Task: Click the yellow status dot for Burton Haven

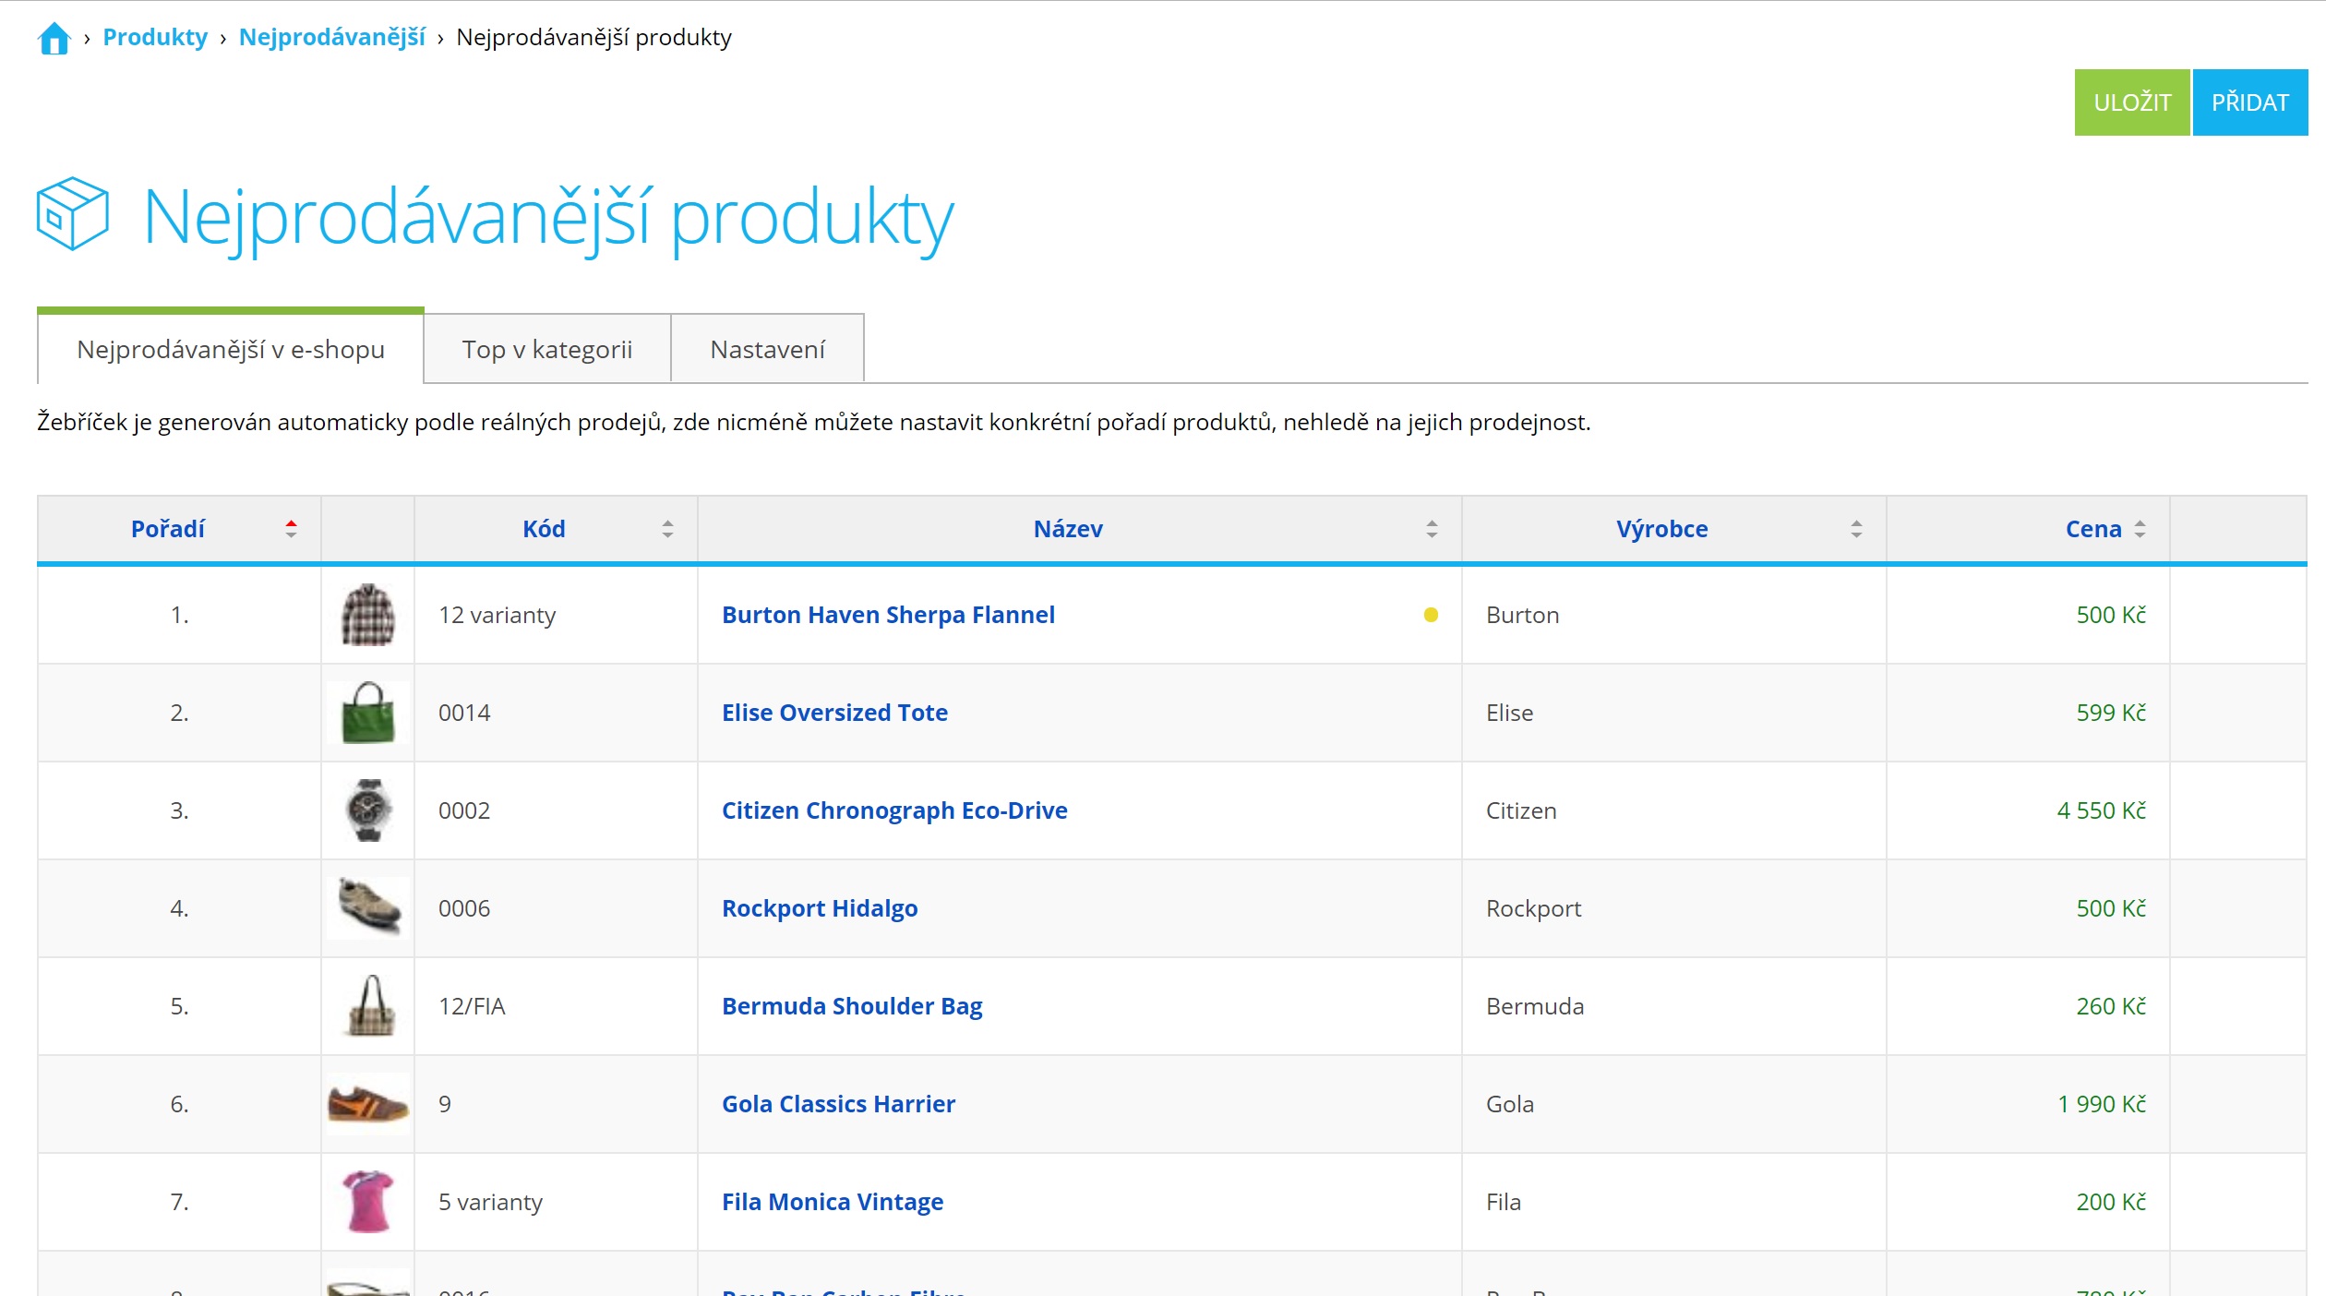Action: click(1431, 615)
